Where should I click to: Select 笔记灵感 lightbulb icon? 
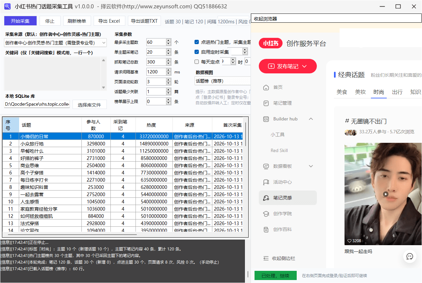[266, 198]
